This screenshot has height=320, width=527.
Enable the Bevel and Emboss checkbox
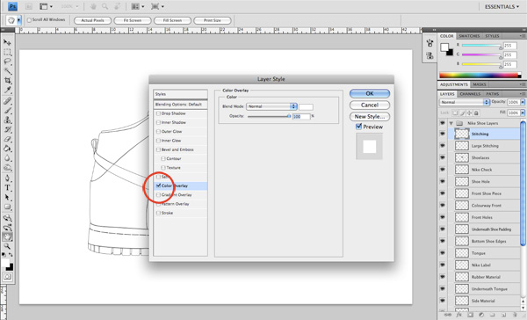click(158, 149)
